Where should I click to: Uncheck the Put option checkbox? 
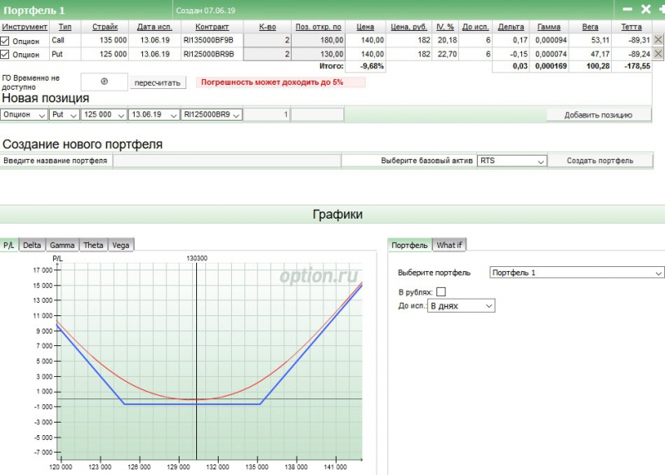point(5,54)
